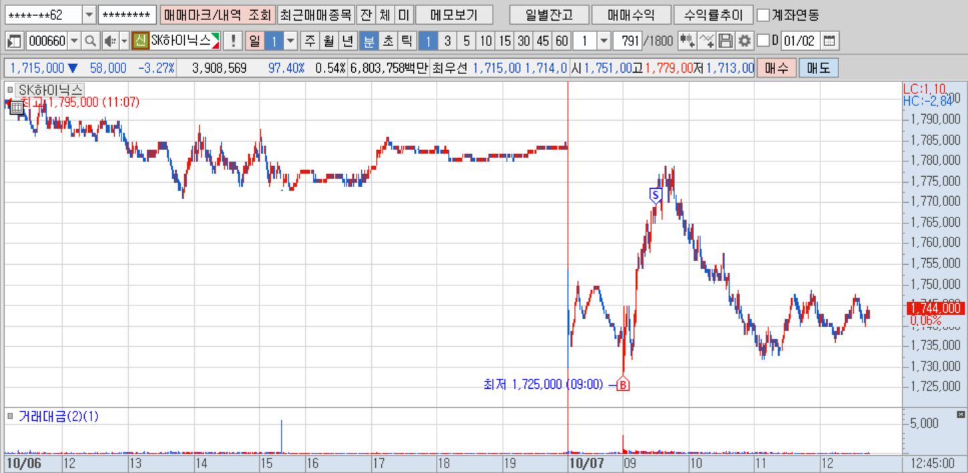Select the 45-minute interval button
This screenshot has height=473, width=968.
[x=543, y=41]
